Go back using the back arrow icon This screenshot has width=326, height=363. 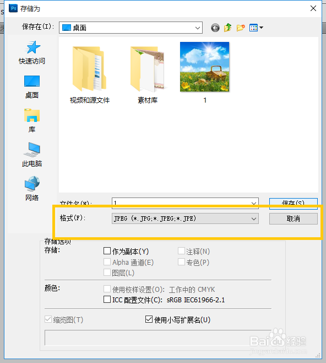[215, 28]
